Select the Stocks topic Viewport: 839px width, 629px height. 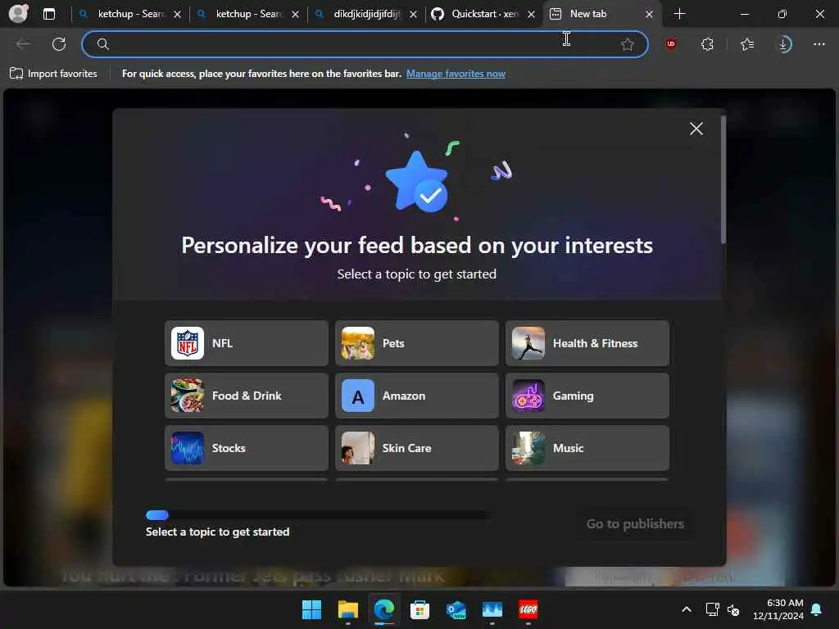click(x=246, y=448)
